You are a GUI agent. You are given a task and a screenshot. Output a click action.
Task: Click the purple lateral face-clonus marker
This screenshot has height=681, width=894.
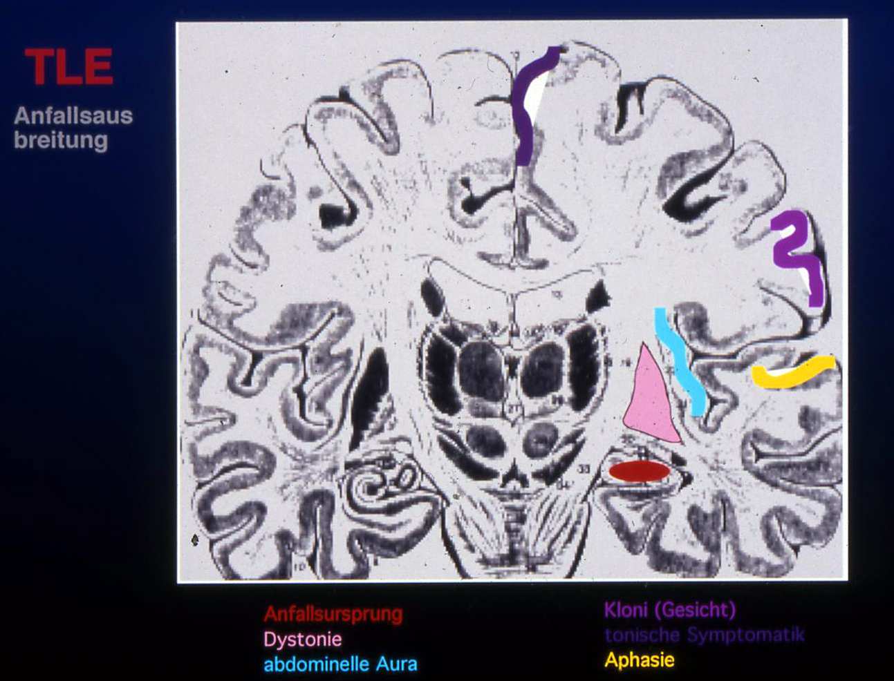799,258
